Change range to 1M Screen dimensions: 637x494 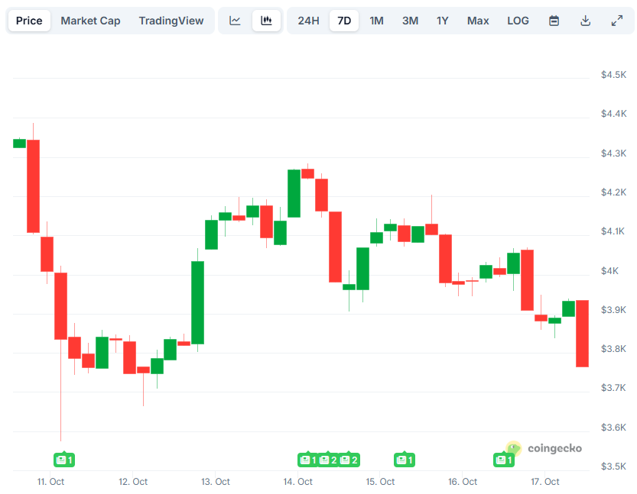point(376,21)
